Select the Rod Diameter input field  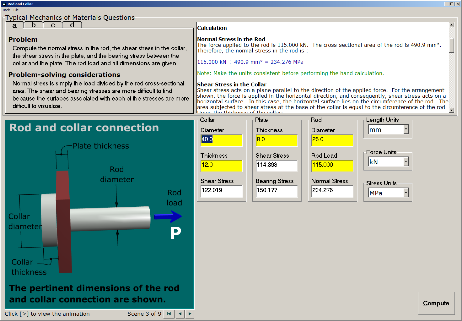[332, 140]
